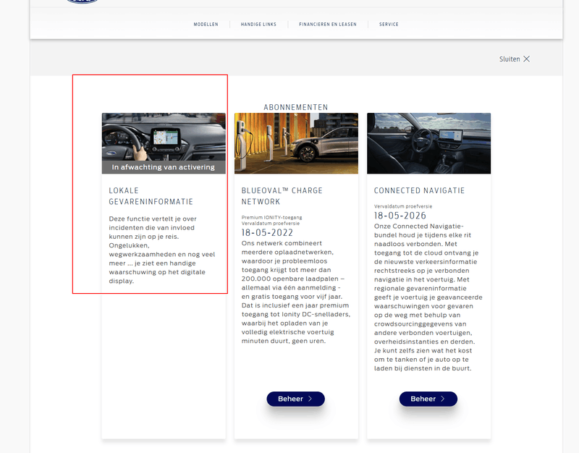The width and height of the screenshot is (579, 453).
Task: Click the 'Premium IONITY-toegang' label
Action: click(271, 218)
